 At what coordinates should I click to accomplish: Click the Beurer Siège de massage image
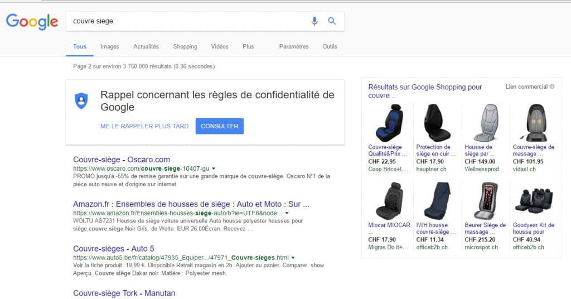click(x=486, y=201)
